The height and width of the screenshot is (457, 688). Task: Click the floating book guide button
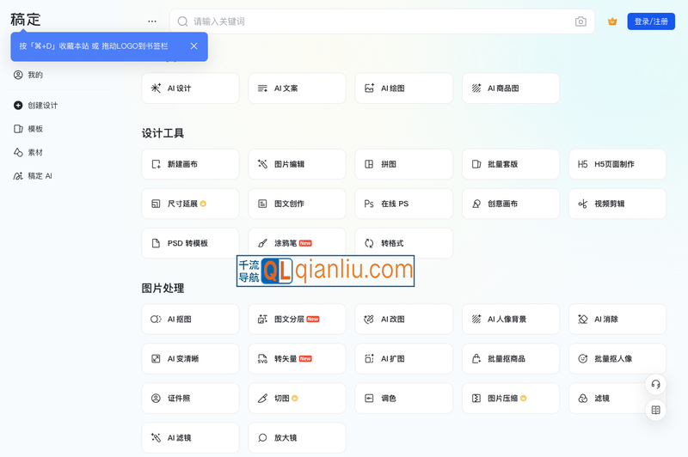click(x=655, y=410)
